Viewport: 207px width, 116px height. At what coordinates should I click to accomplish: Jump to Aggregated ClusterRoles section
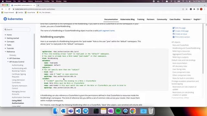pos(182,54)
